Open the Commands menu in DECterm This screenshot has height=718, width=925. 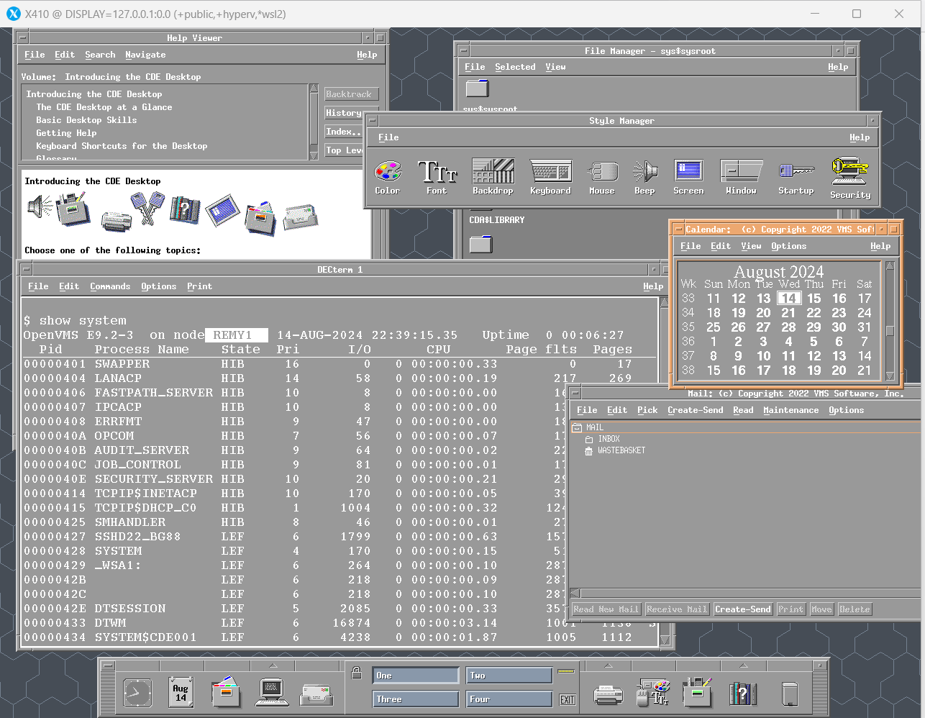pyautogui.click(x=110, y=286)
